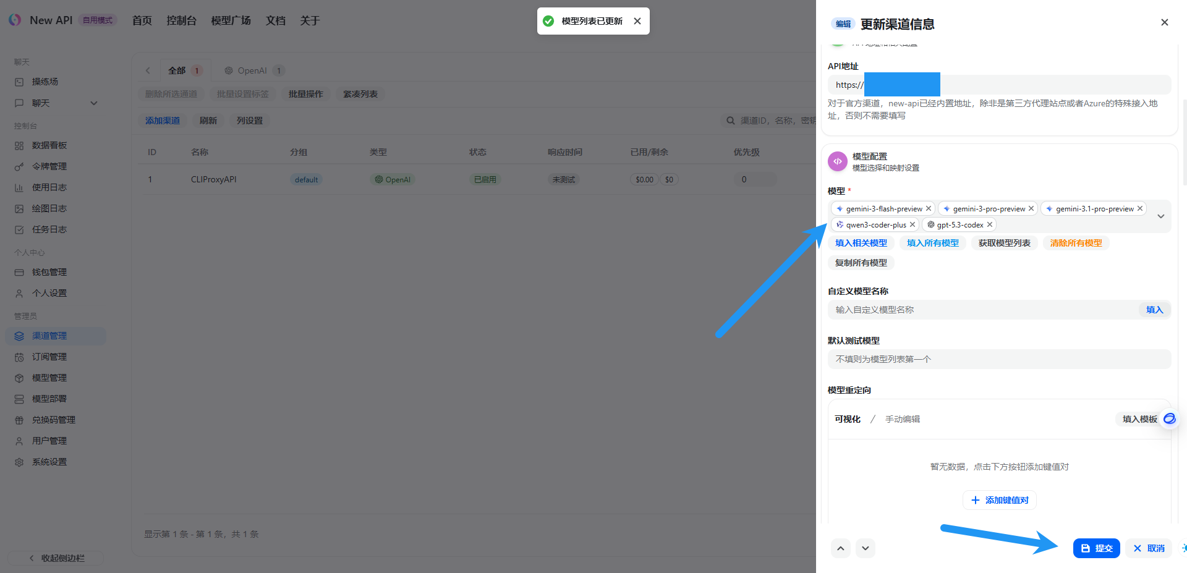Click Fetch model list button

pos(1004,243)
